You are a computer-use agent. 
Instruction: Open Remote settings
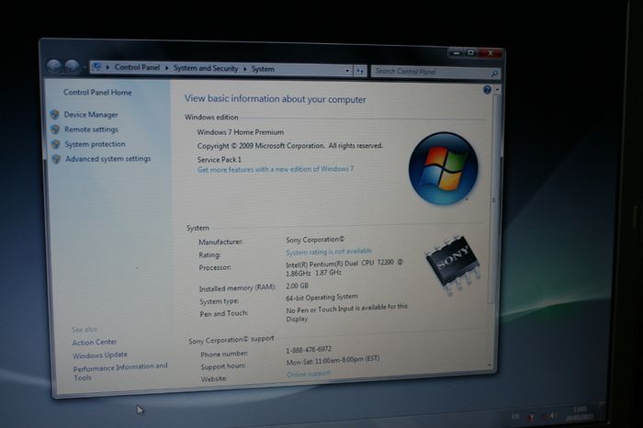[91, 130]
